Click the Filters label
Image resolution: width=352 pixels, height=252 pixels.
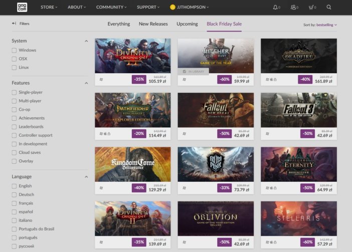[25, 24]
